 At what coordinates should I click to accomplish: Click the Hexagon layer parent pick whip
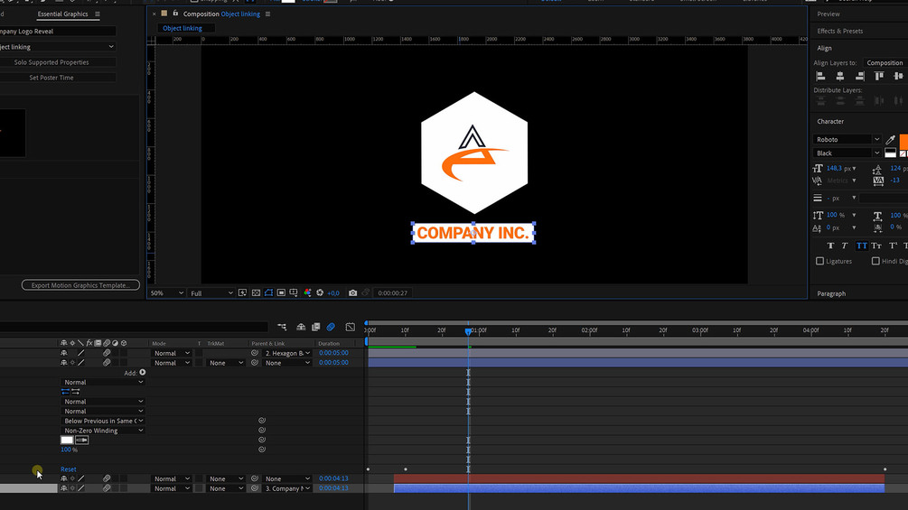(255, 353)
